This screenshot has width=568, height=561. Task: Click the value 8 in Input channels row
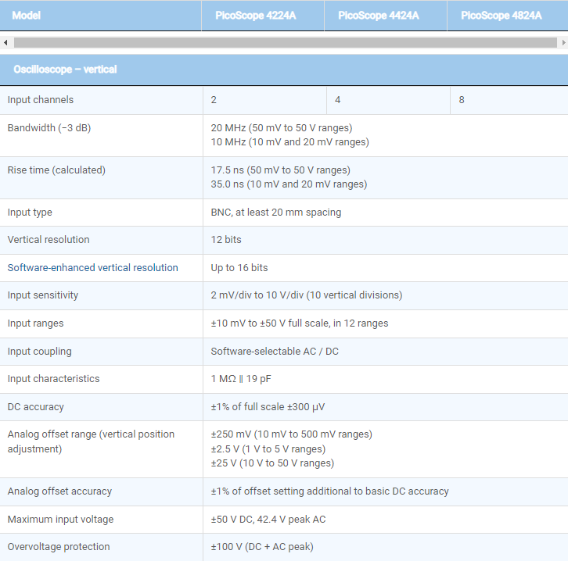pyautogui.click(x=462, y=100)
